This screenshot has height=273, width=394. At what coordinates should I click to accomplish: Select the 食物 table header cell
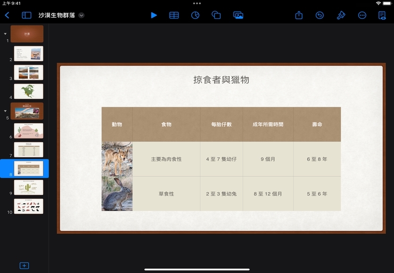pyautogui.click(x=166, y=124)
